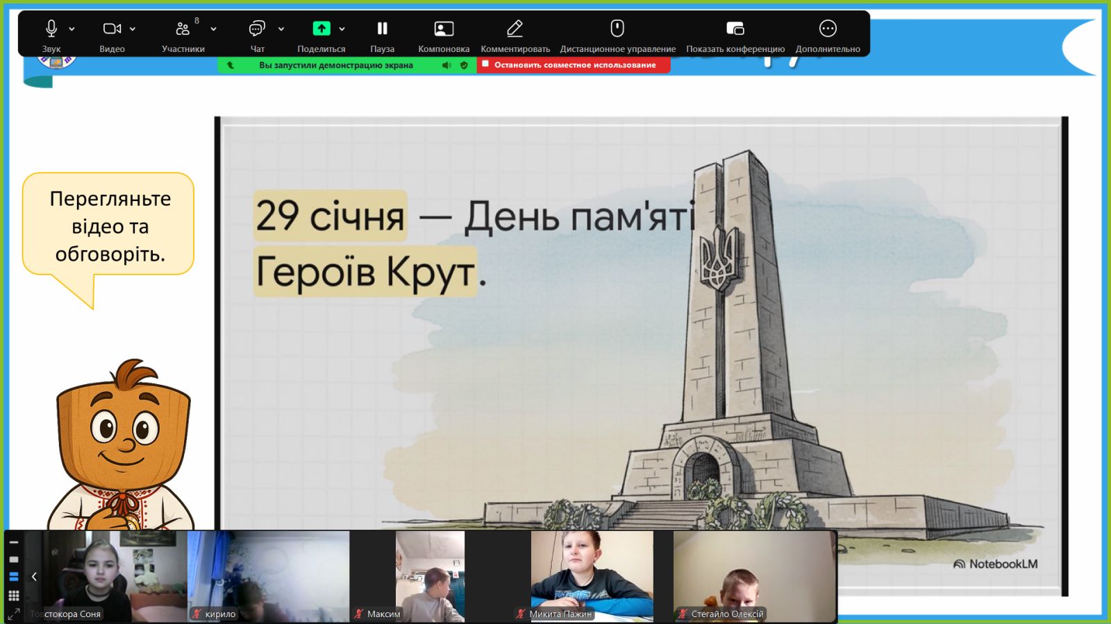Mute microphone using the Звук icon
This screenshot has width=1111, height=624.
point(51,29)
